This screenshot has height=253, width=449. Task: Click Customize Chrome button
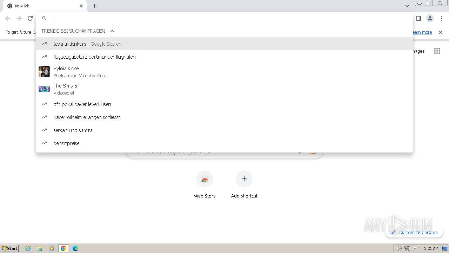click(414, 232)
